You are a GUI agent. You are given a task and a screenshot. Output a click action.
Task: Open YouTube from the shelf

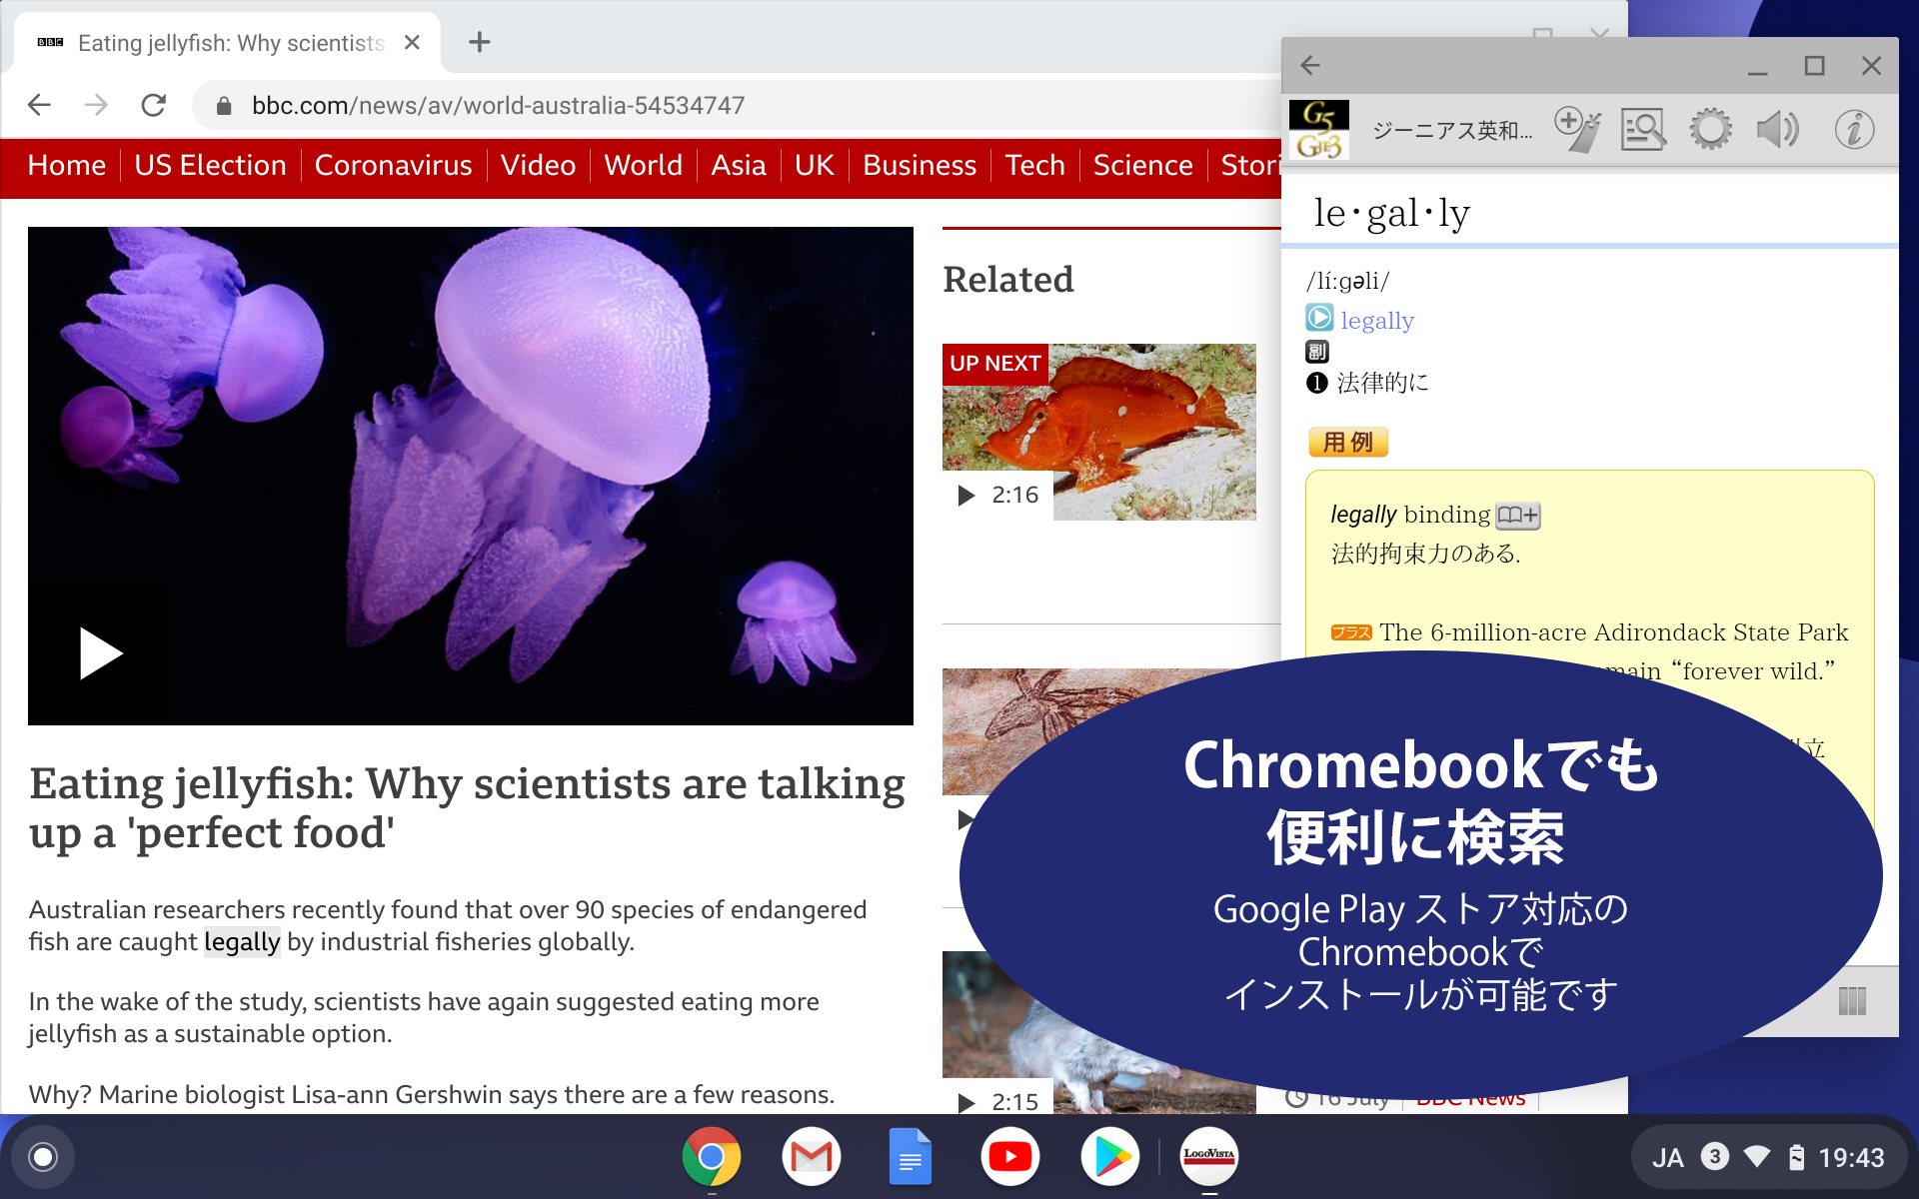pos(1010,1157)
